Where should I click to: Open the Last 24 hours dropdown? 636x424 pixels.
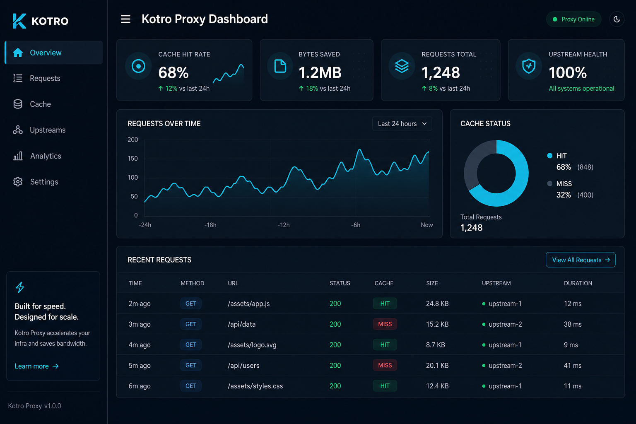pyautogui.click(x=402, y=124)
